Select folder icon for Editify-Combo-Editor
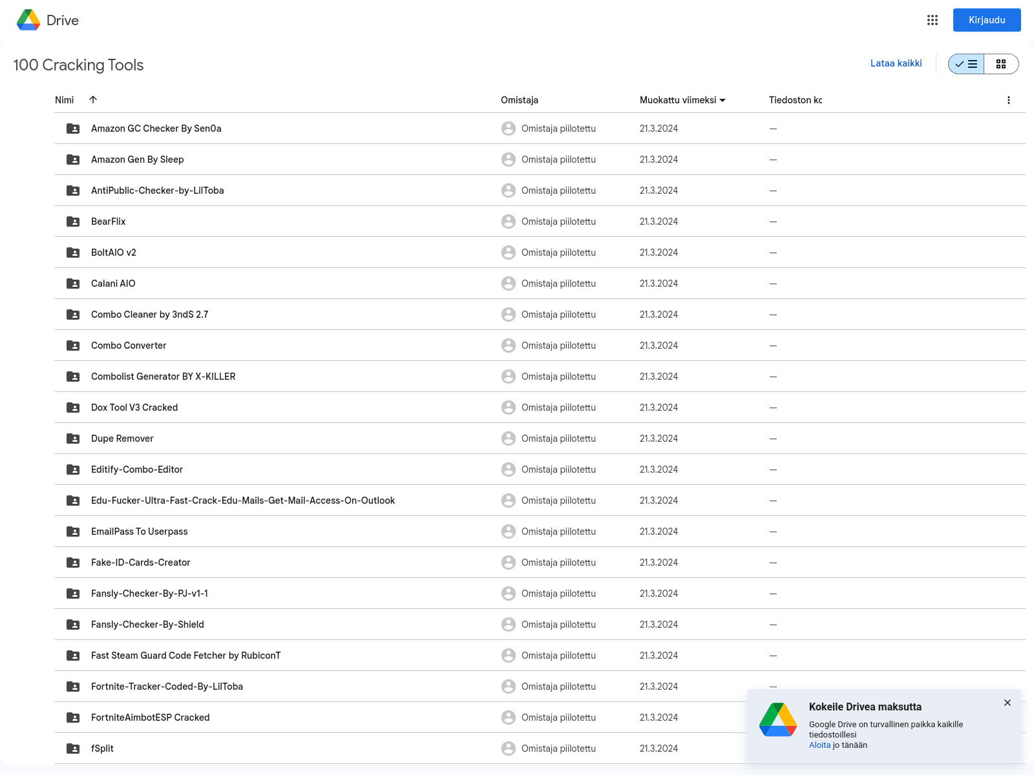The width and height of the screenshot is (1034, 775). [x=73, y=470]
